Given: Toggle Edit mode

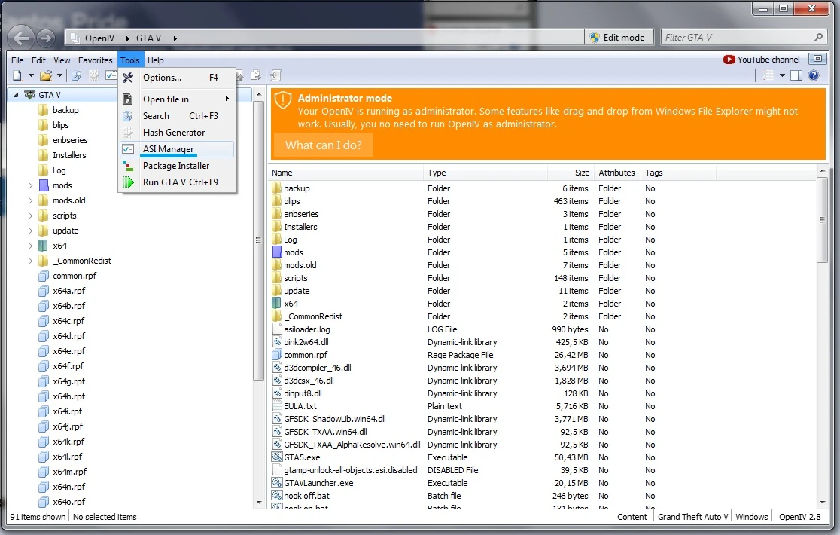Looking at the screenshot, I should coord(619,36).
